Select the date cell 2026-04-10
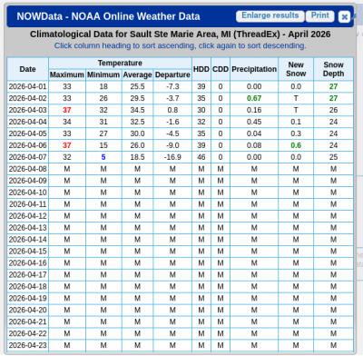363x356 pixels. tap(27, 193)
